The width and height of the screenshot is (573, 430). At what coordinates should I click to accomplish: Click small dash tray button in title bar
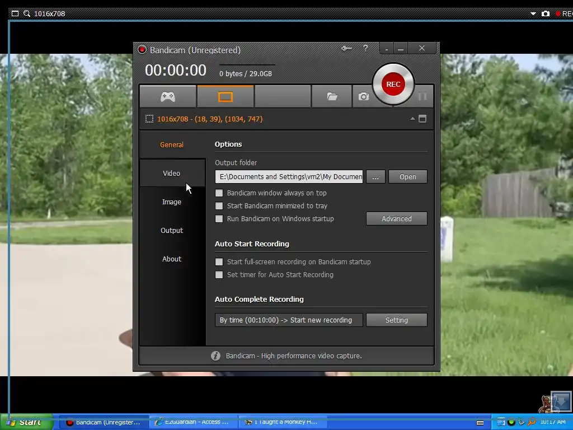coord(387,48)
